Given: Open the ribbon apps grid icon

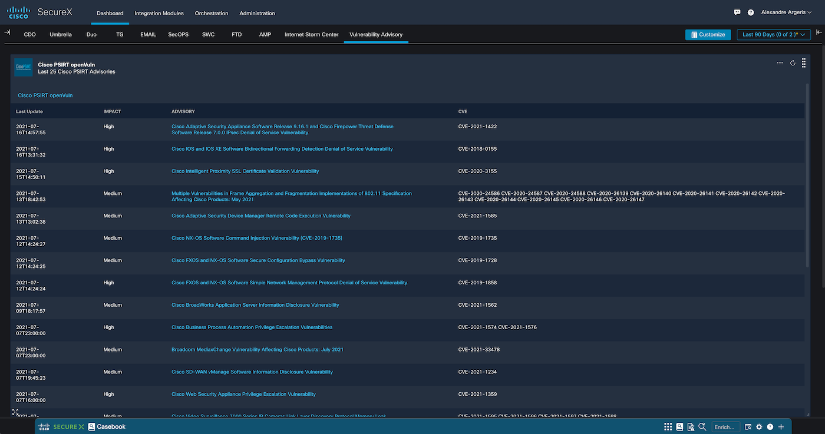Looking at the screenshot, I should click(x=668, y=427).
